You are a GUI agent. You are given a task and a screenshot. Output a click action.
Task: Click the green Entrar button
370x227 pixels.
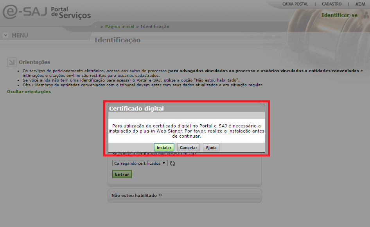click(122, 174)
